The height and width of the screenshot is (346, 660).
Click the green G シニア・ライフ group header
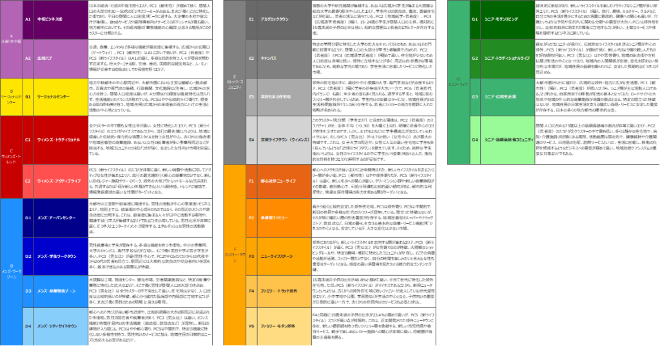click(x=458, y=82)
